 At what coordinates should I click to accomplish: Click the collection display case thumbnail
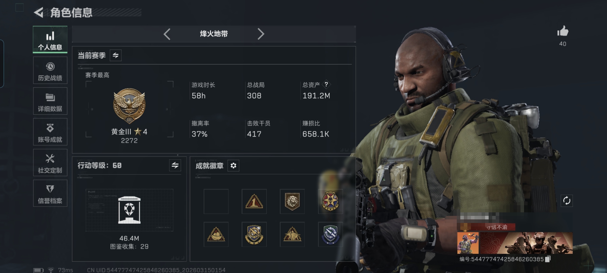tap(129, 210)
